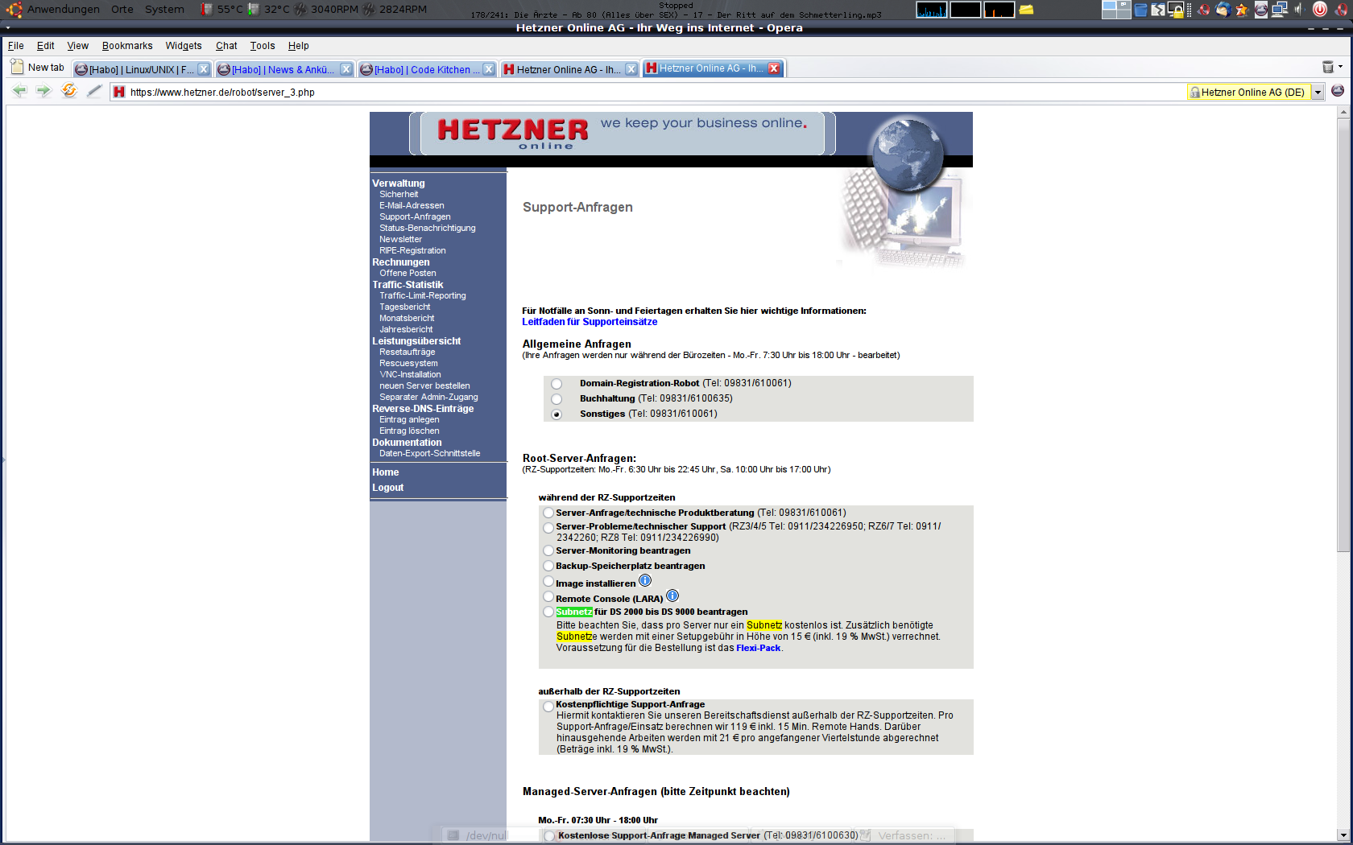1353x845 pixels.
Task: Click the info icon beside Image installieren
Action: 645,580
